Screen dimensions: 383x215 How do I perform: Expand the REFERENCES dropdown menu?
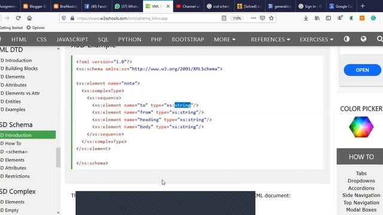(x=270, y=39)
